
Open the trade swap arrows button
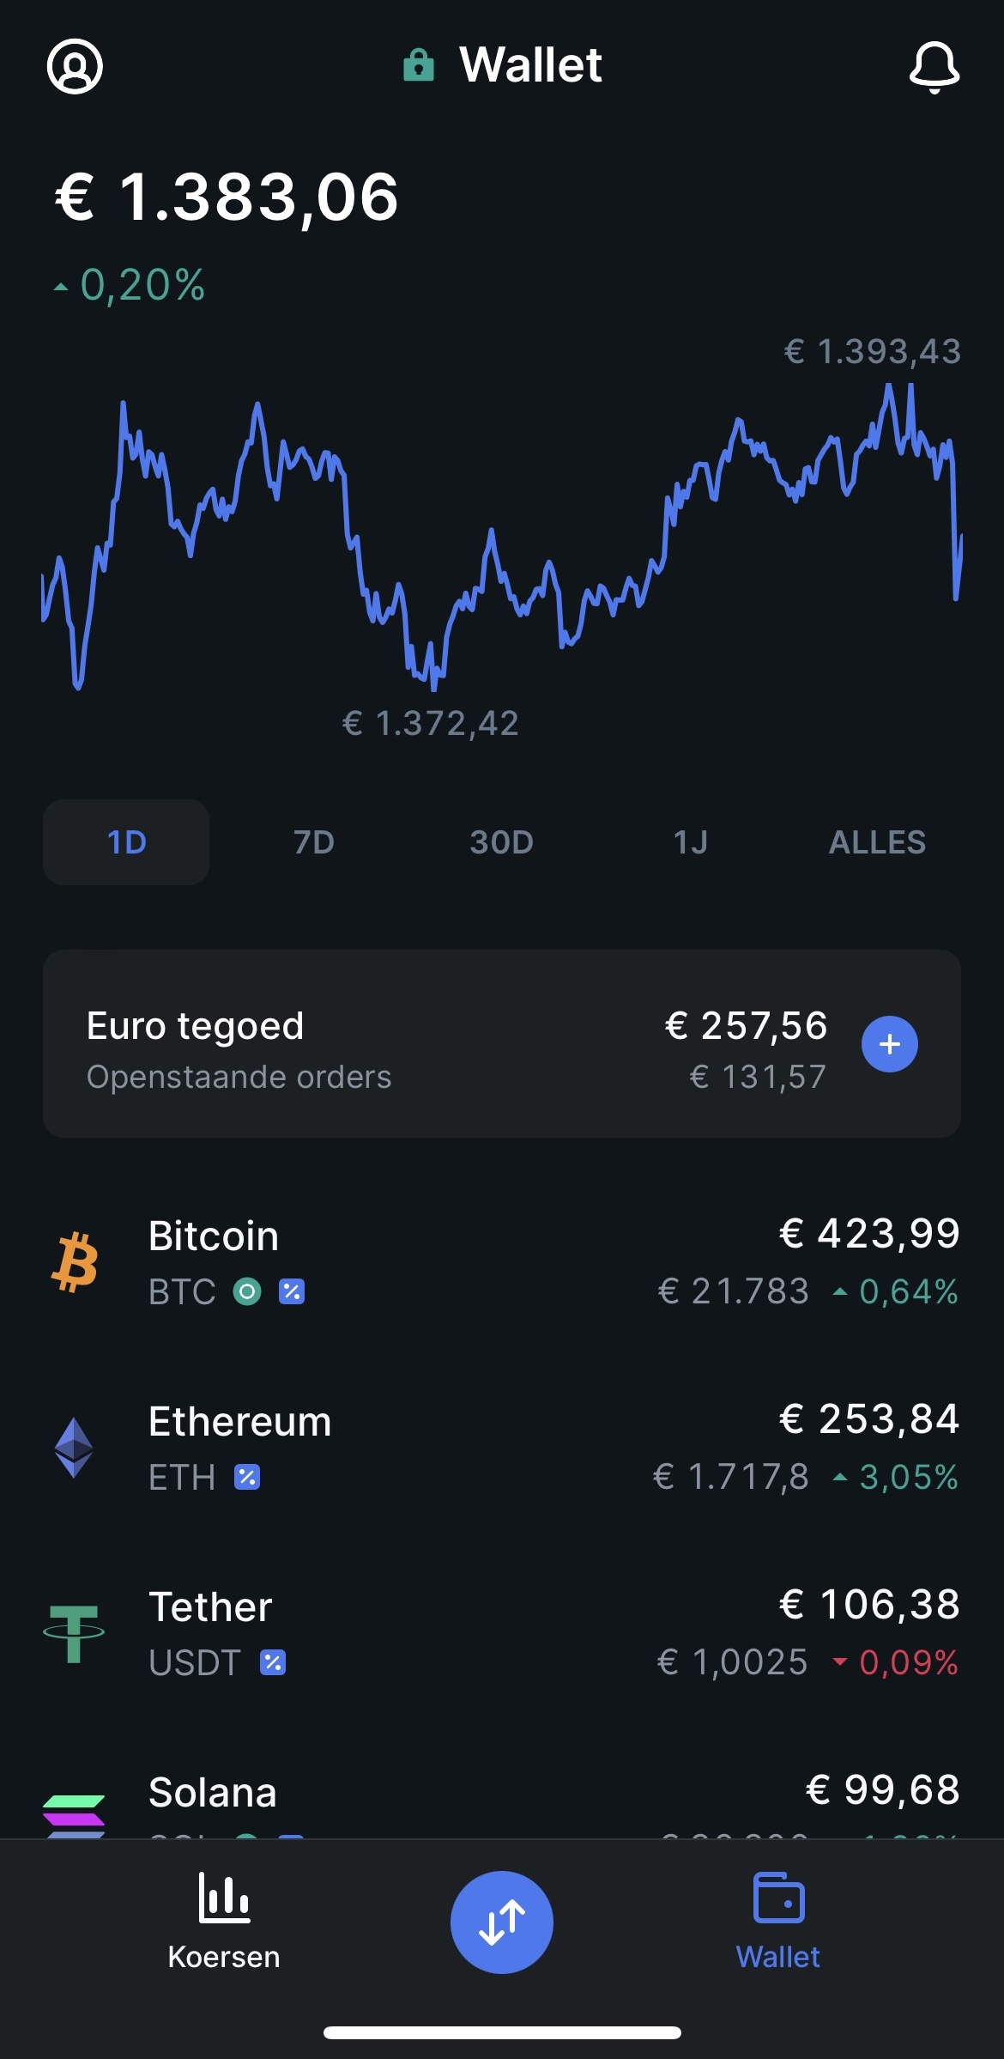(x=502, y=1922)
